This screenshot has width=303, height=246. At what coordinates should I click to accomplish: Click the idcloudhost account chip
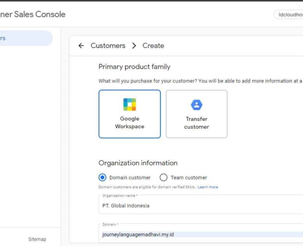288,15
